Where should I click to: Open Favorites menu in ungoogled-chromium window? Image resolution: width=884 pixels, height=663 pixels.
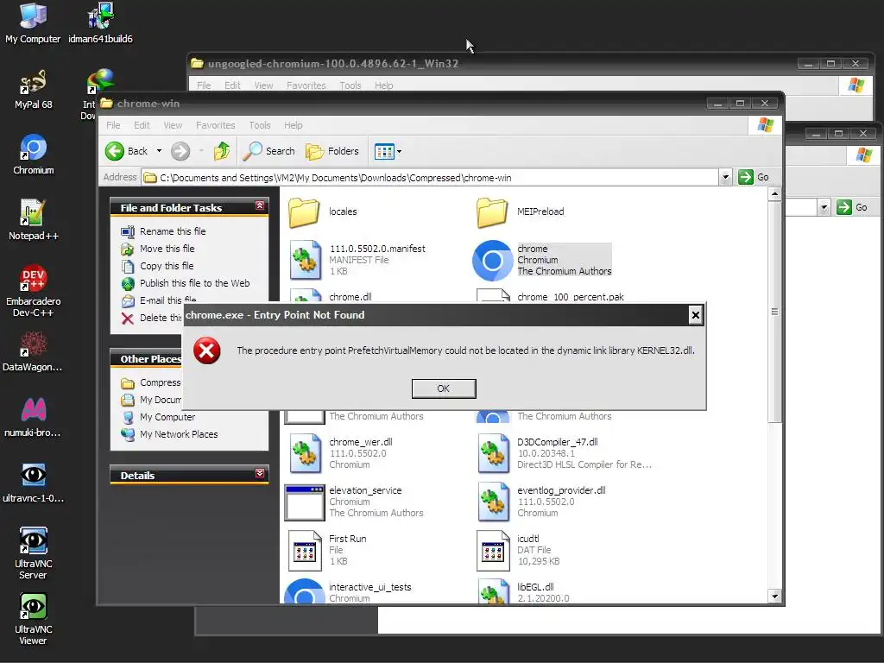click(306, 85)
